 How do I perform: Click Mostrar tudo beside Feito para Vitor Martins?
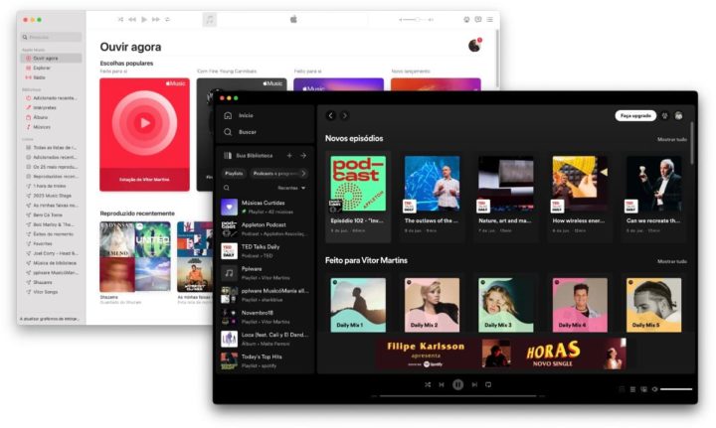point(671,261)
